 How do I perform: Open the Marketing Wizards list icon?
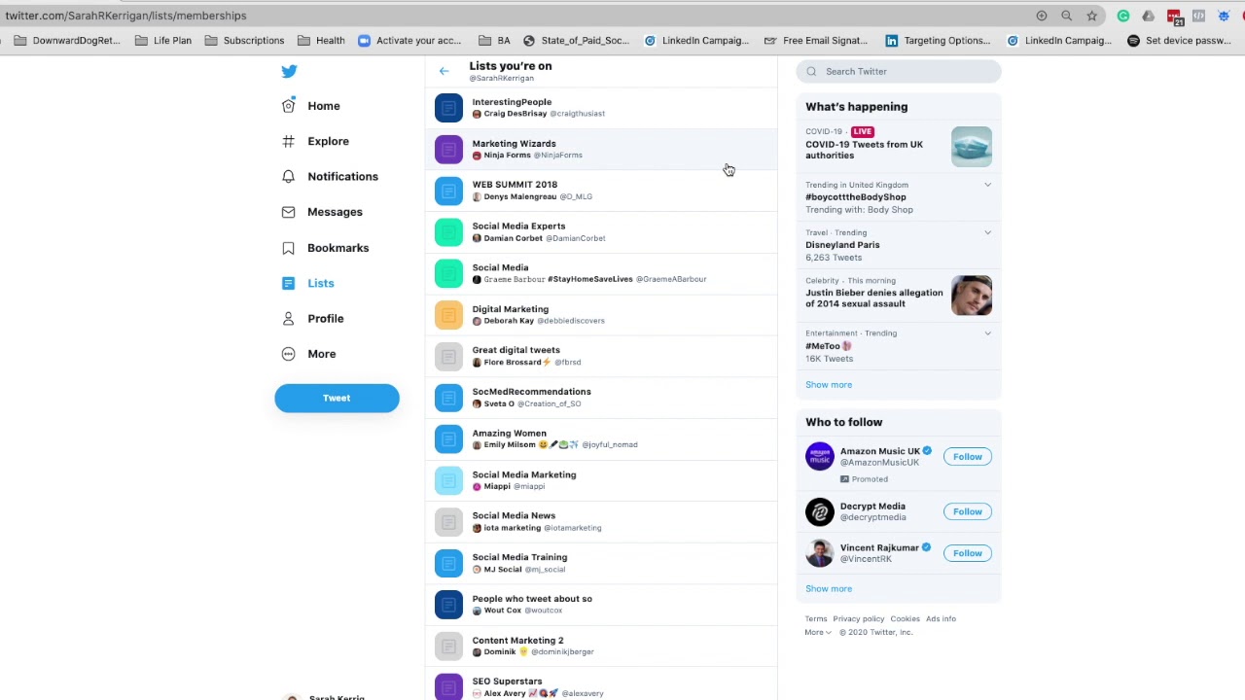(448, 149)
